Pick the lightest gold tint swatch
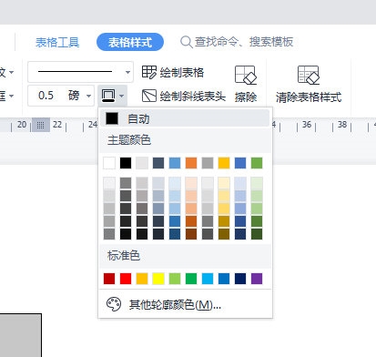Screen dimensions: 376x357 [x=224, y=183]
